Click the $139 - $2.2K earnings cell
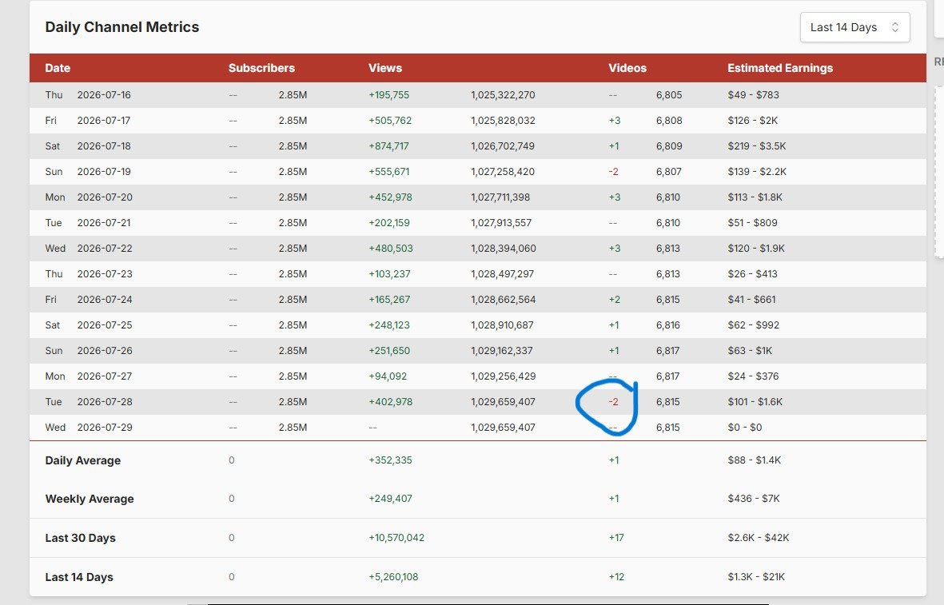The width and height of the screenshot is (944, 605). [757, 172]
